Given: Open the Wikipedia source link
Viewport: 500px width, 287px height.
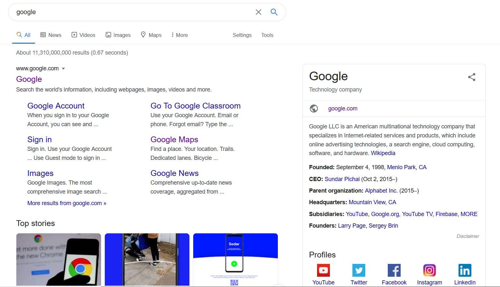Looking at the screenshot, I should (383, 153).
